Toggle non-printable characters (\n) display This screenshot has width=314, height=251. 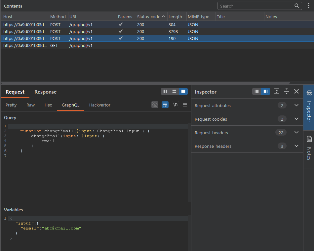pyautogui.click(x=175, y=105)
